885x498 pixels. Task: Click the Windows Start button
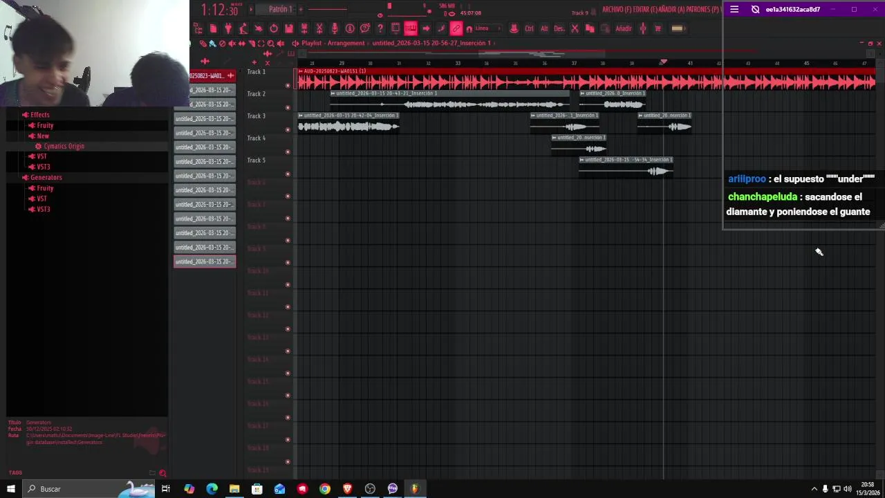11,489
